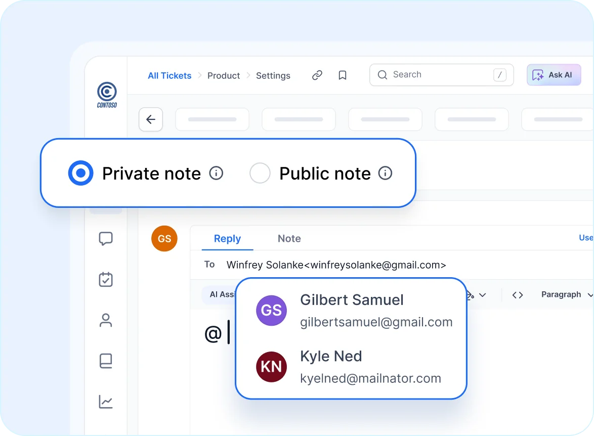Open the All Tickets breadcrumb link

(x=169, y=75)
